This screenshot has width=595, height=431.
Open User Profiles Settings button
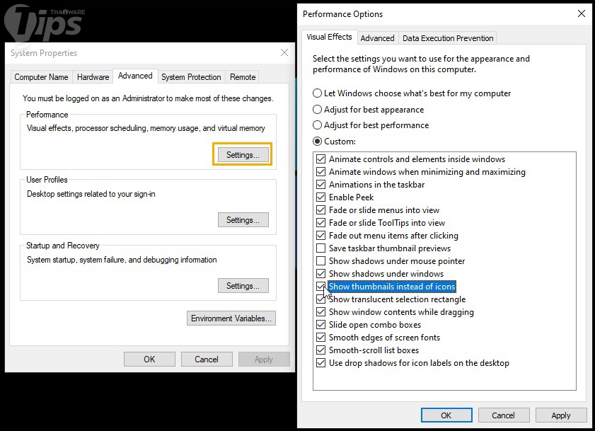(x=243, y=220)
